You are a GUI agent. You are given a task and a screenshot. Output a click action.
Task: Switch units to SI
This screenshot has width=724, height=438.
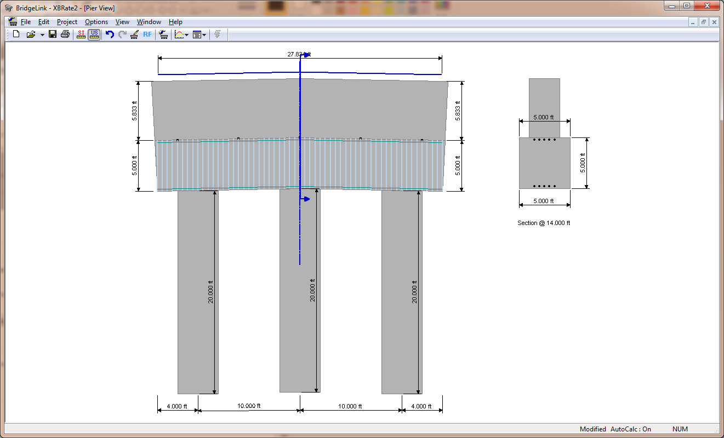[81, 34]
